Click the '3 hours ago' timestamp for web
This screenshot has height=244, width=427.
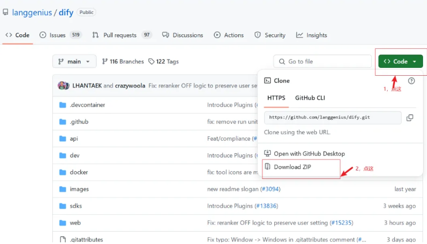400,223
